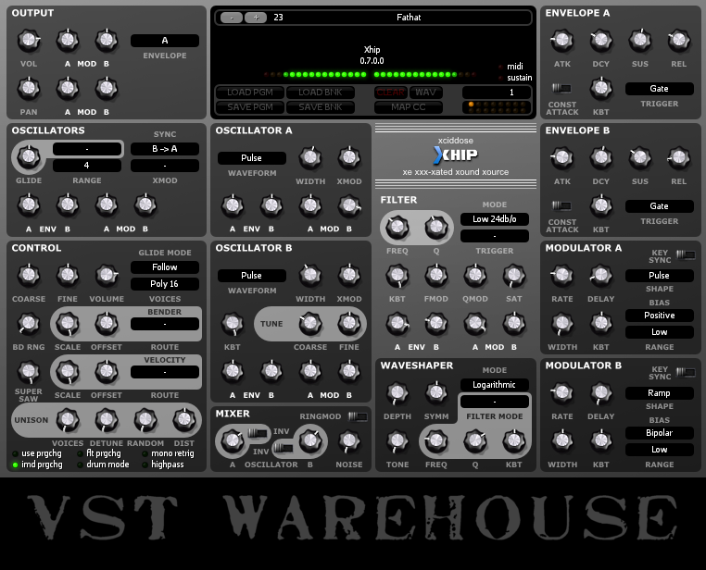The width and height of the screenshot is (706, 570).
Task: Click the SUPER SAW knob
Action: point(29,372)
